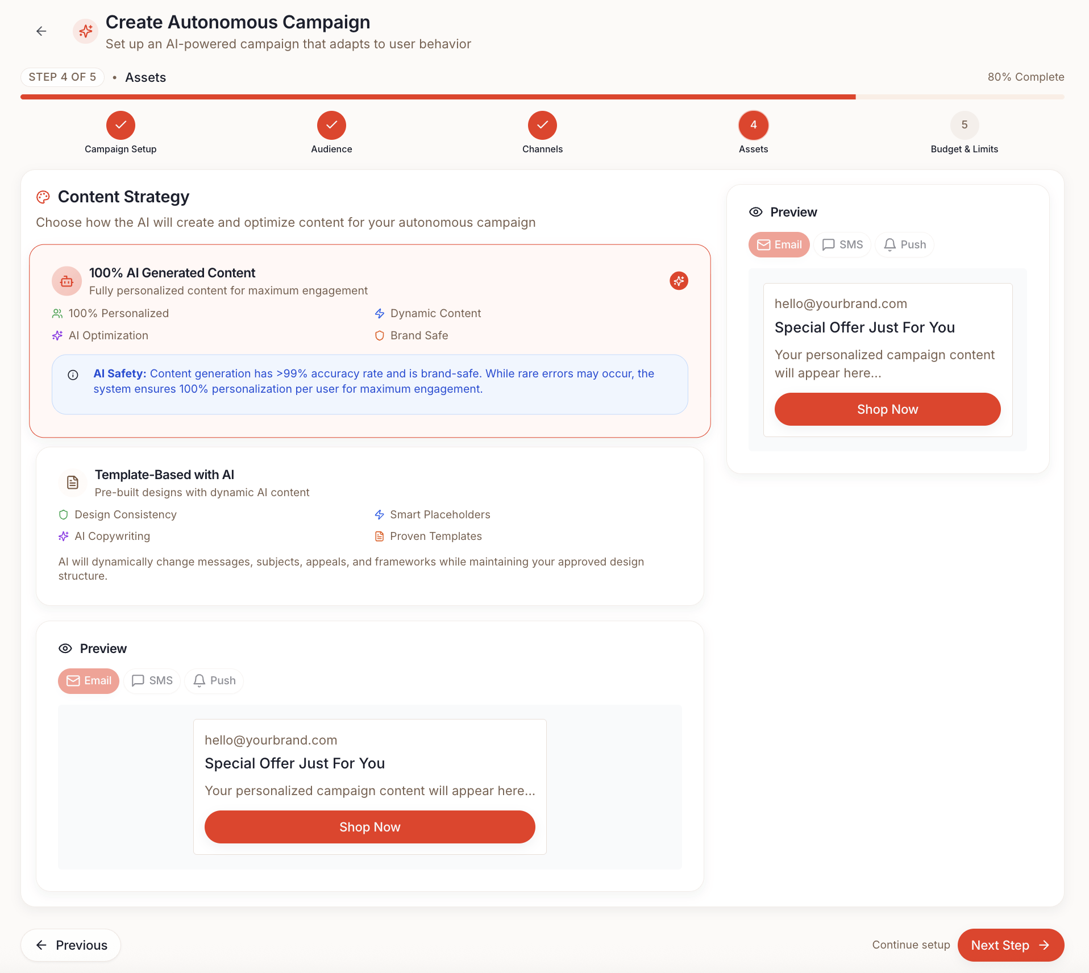Open Push tab in bottom Preview section
Viewport: 1089px width, 973px height.
(214, 681)
